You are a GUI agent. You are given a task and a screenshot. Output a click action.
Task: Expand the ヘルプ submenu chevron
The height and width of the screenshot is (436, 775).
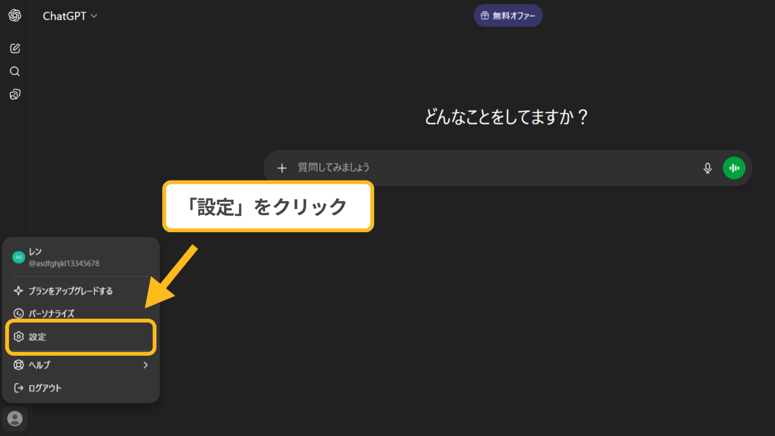coord(146,365)
